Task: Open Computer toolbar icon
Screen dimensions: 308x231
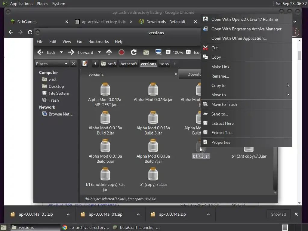Action: click(158, 52)
